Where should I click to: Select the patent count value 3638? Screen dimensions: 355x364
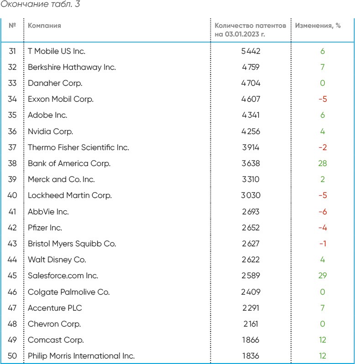click(x=251, y=163)
